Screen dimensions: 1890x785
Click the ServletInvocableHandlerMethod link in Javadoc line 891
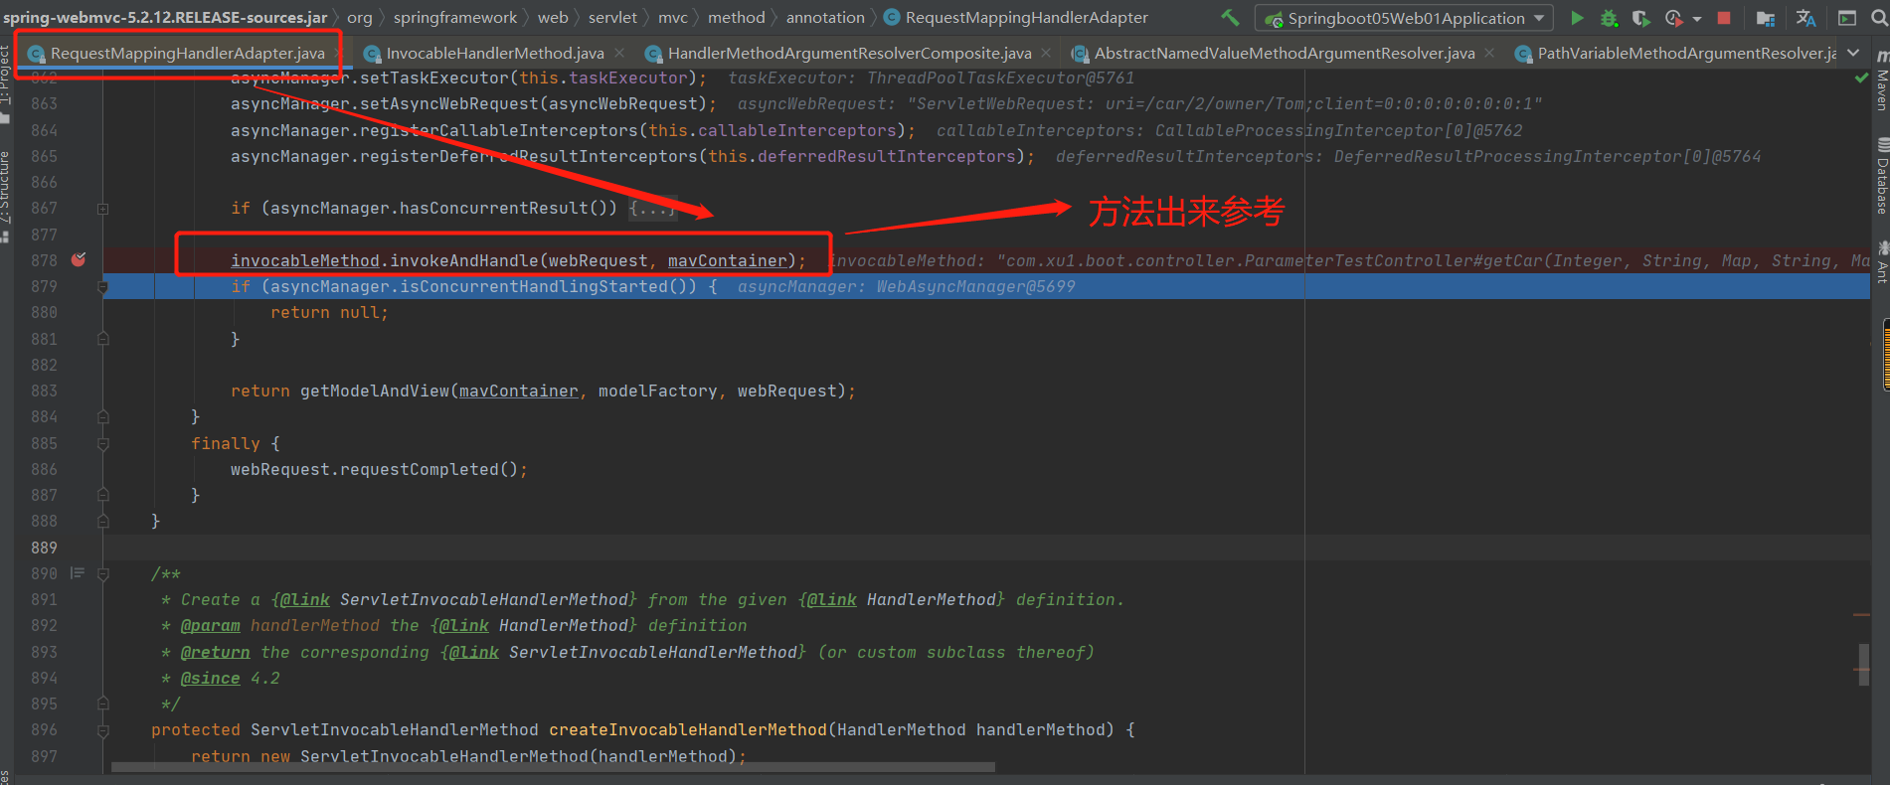(484, 600)
